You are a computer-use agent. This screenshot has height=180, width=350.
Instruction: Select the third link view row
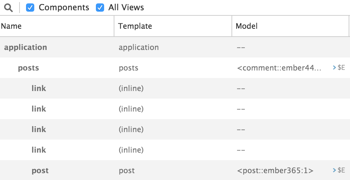[x=39, y=129]
